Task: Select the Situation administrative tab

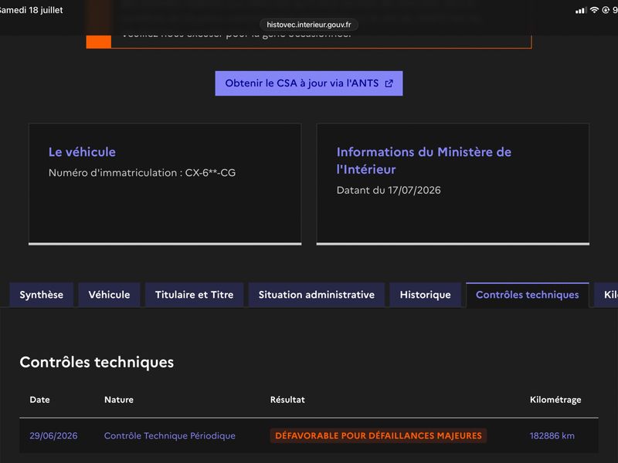Action: [317, 295]
